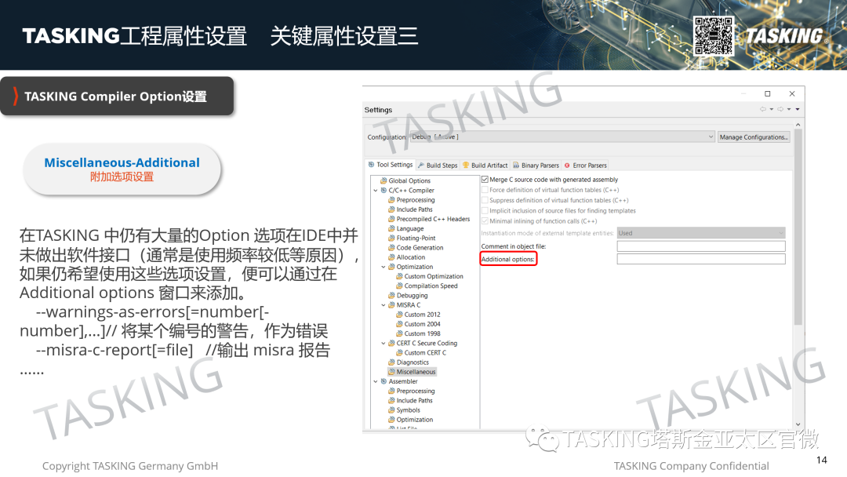
Task: Click the Comment in object file input
Action: pyautogui.click(x=701, y=246)
